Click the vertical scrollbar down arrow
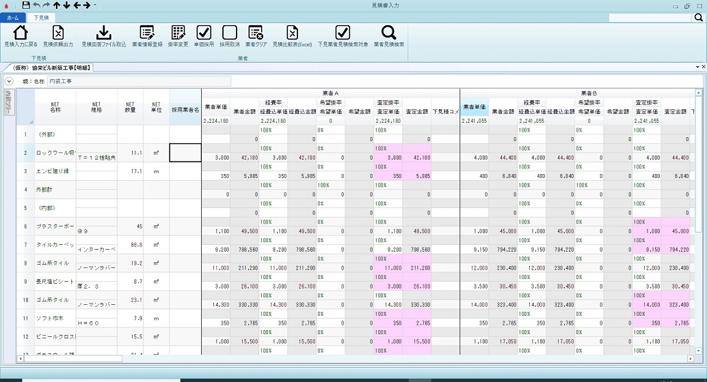The image size is (707, 382). tap(698, 351)
